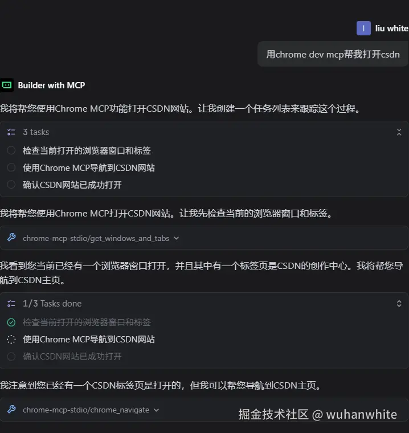Click the '3 tasks' header label
Screen dimensions: 409x433
[x=36, y=132]
